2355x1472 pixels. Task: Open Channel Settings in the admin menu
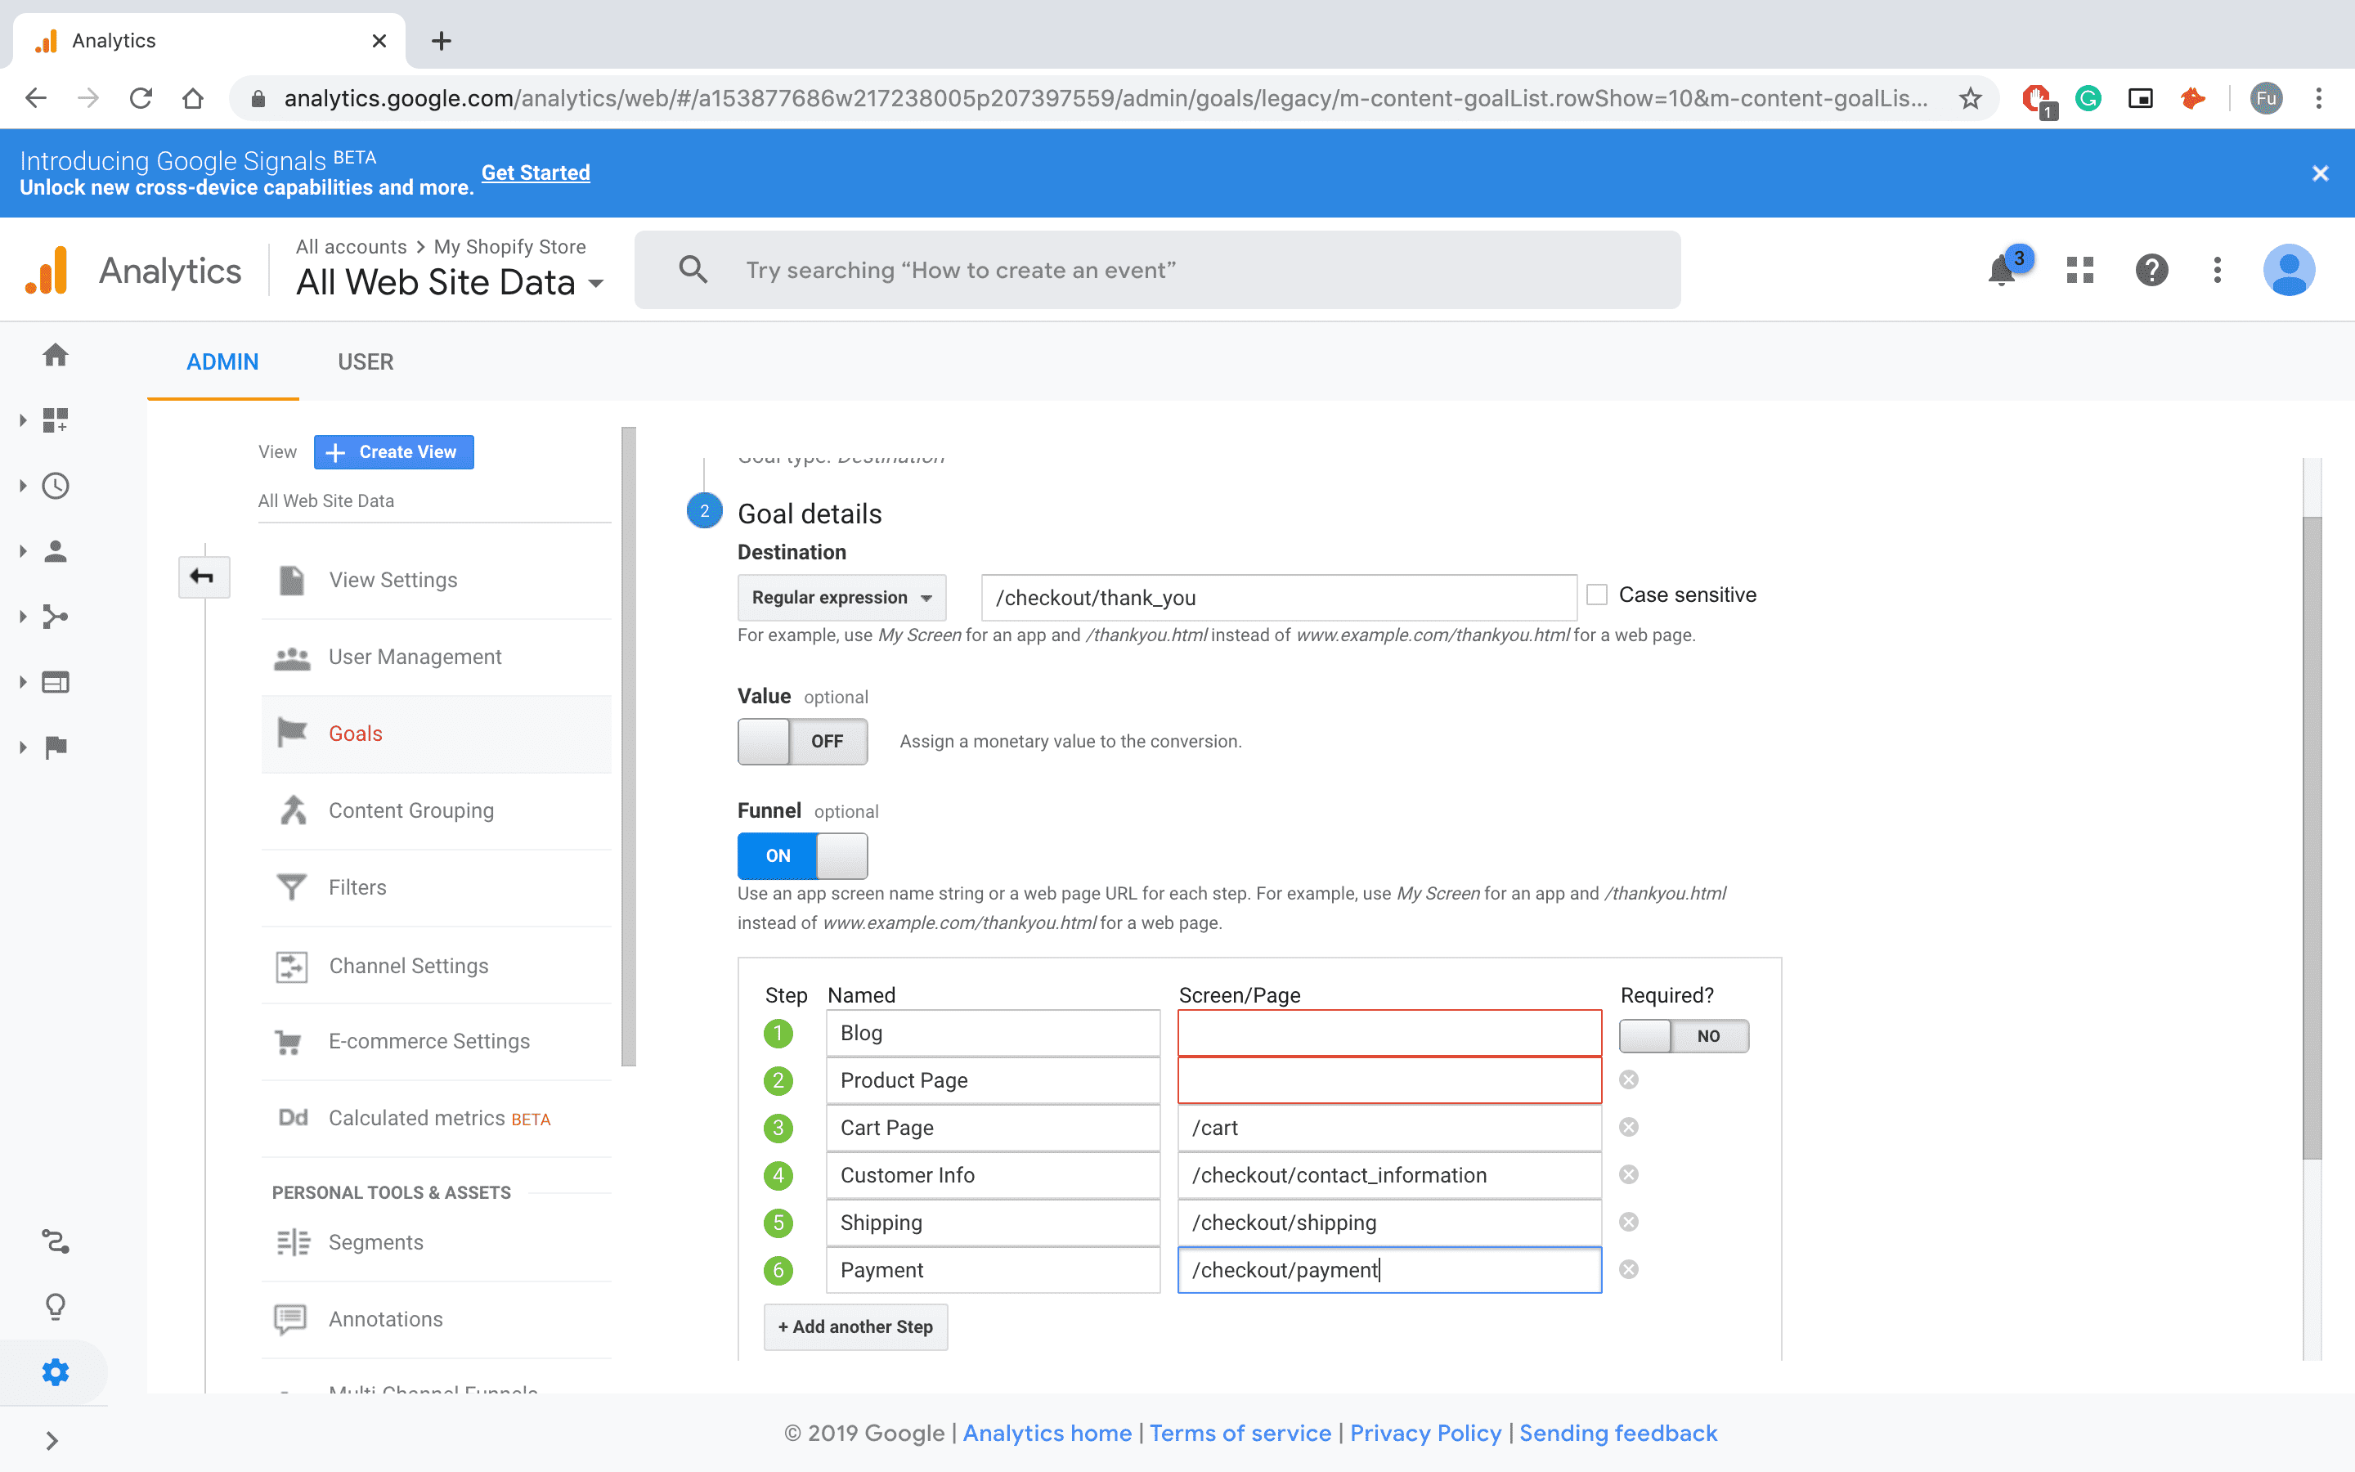pyautogui.click(x=436, y=966)
